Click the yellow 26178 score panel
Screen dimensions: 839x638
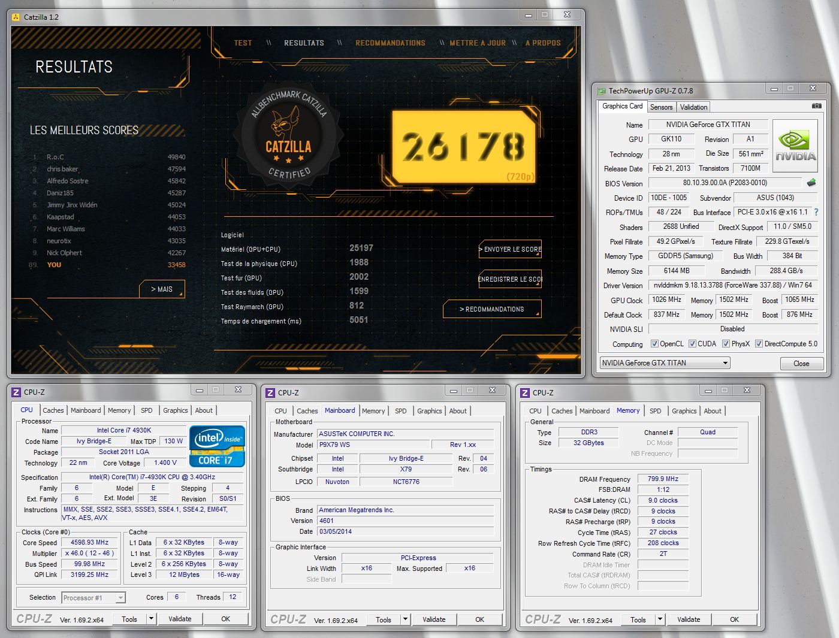pyautogui.click(x=463, y=147)
